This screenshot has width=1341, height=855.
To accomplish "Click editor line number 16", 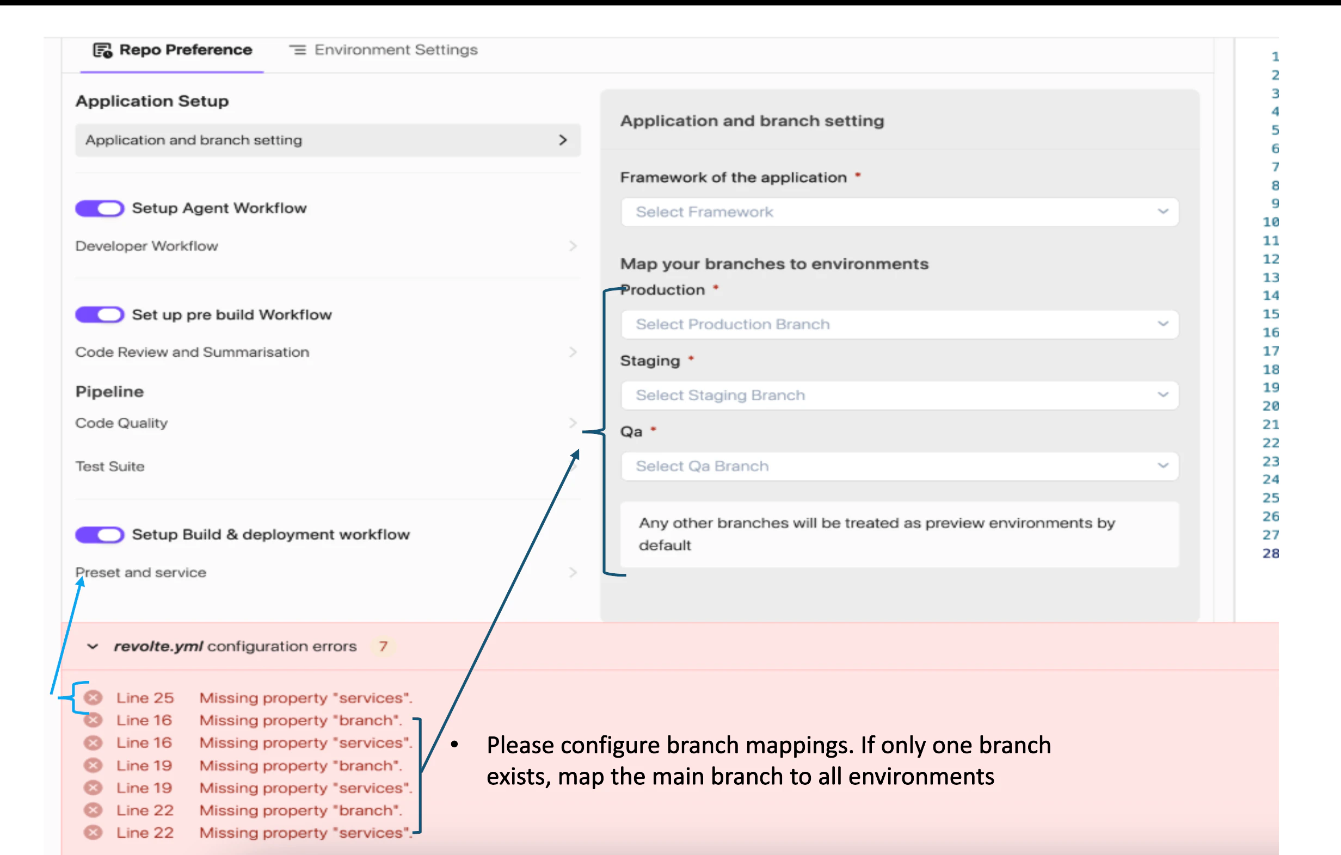I will point(1270,332).
